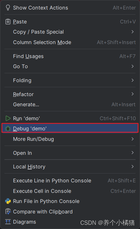This screenshot has width=140, height=229.
Task: Expand the Refactor submenu arrow
Action: [132, 94]
